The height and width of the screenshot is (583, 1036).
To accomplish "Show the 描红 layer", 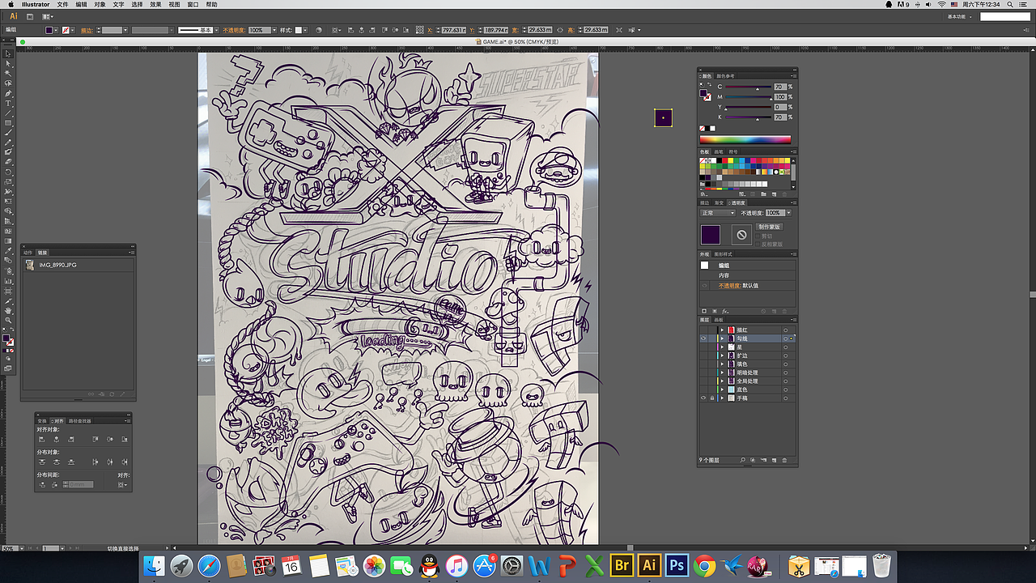I will [703, 330].
